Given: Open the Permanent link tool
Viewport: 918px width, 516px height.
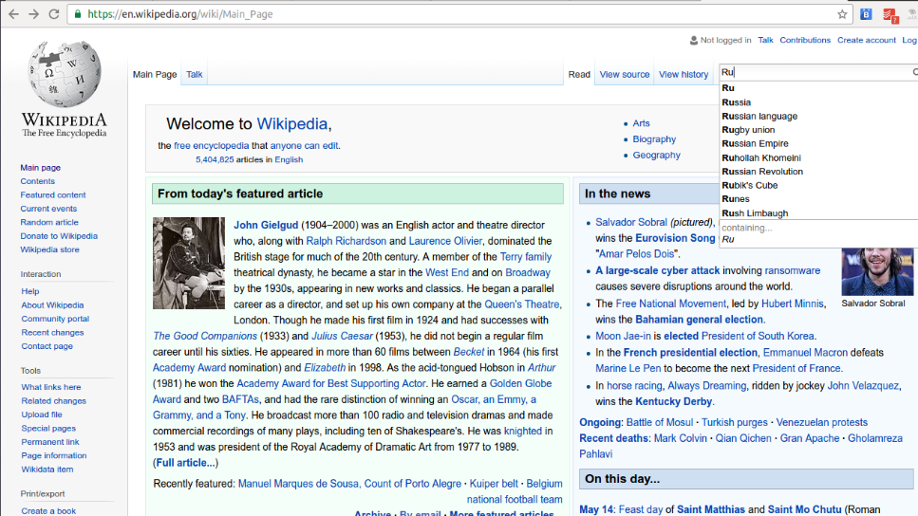Looking at the screenshot, I should 50,442.
